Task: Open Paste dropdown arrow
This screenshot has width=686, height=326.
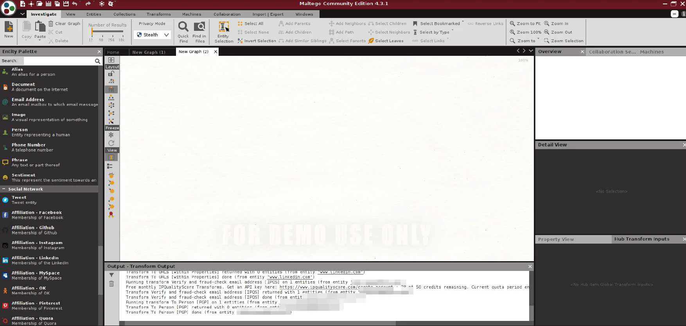Action: (40, 40)
